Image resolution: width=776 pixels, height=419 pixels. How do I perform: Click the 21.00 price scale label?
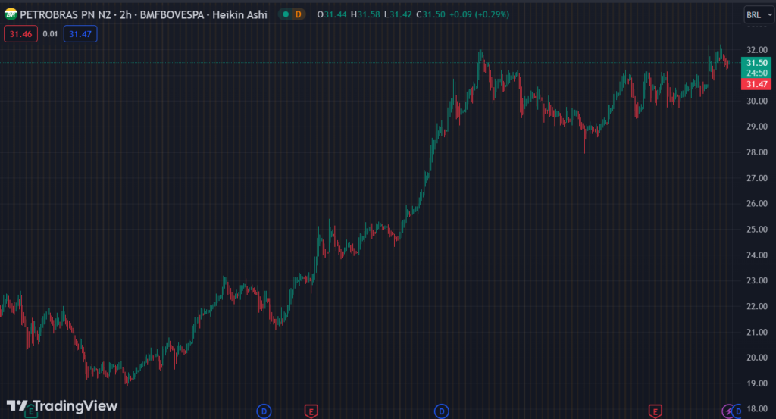click(x=757, y=332)
